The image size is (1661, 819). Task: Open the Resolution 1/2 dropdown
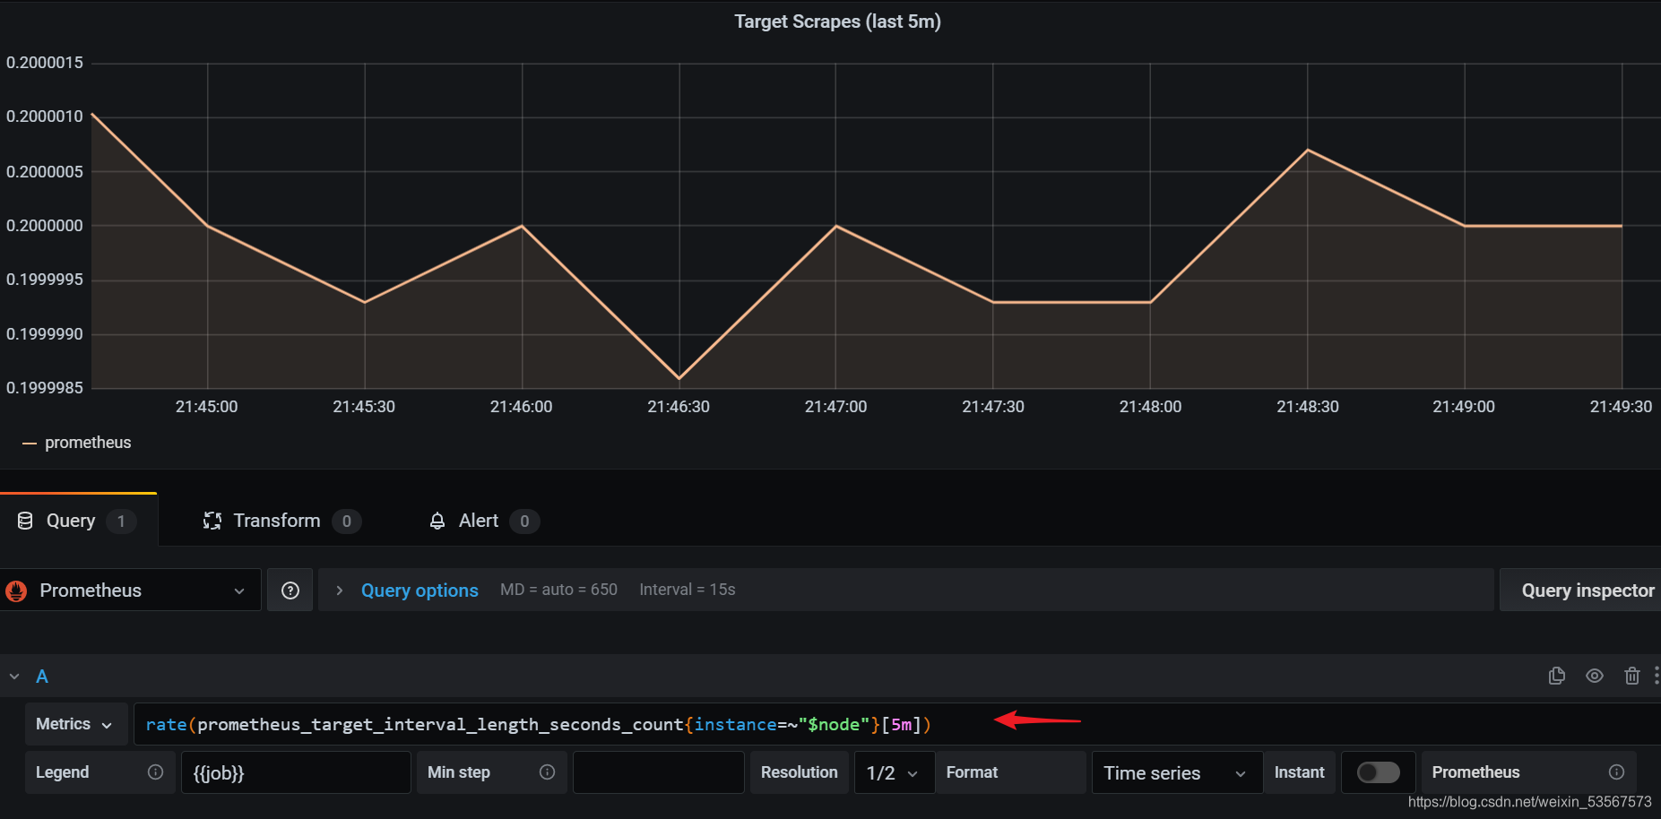894,772
